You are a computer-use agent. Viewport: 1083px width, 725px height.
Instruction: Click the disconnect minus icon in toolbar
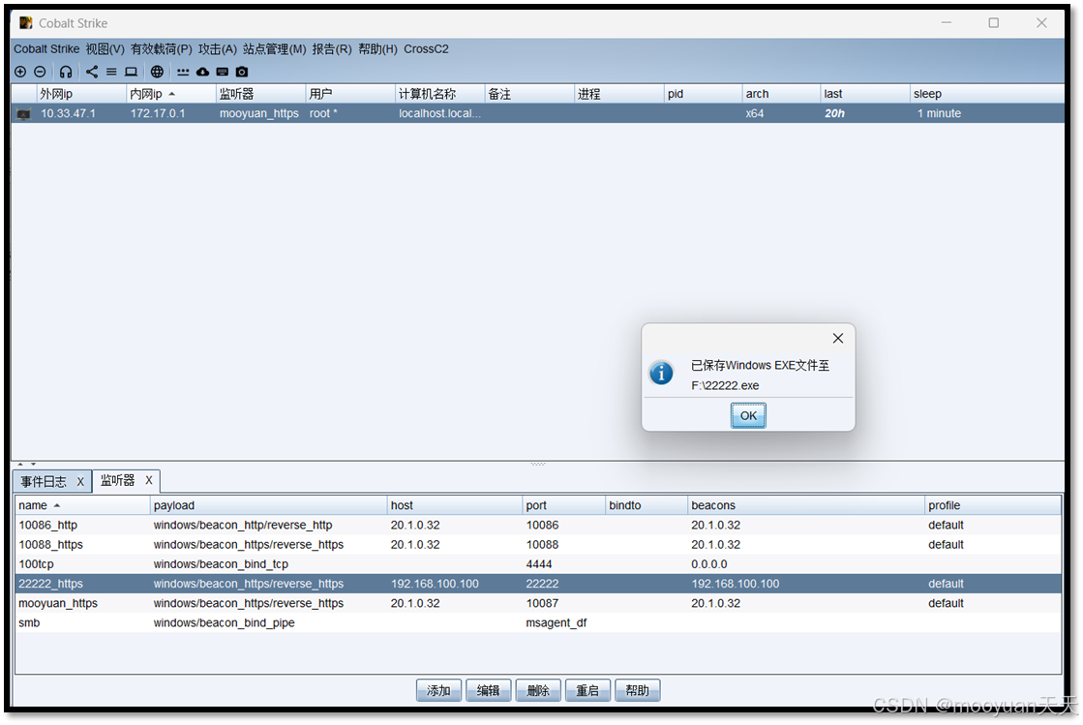click(x=40, y=72)
